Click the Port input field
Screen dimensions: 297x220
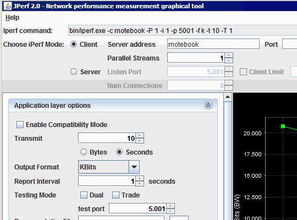290,44
